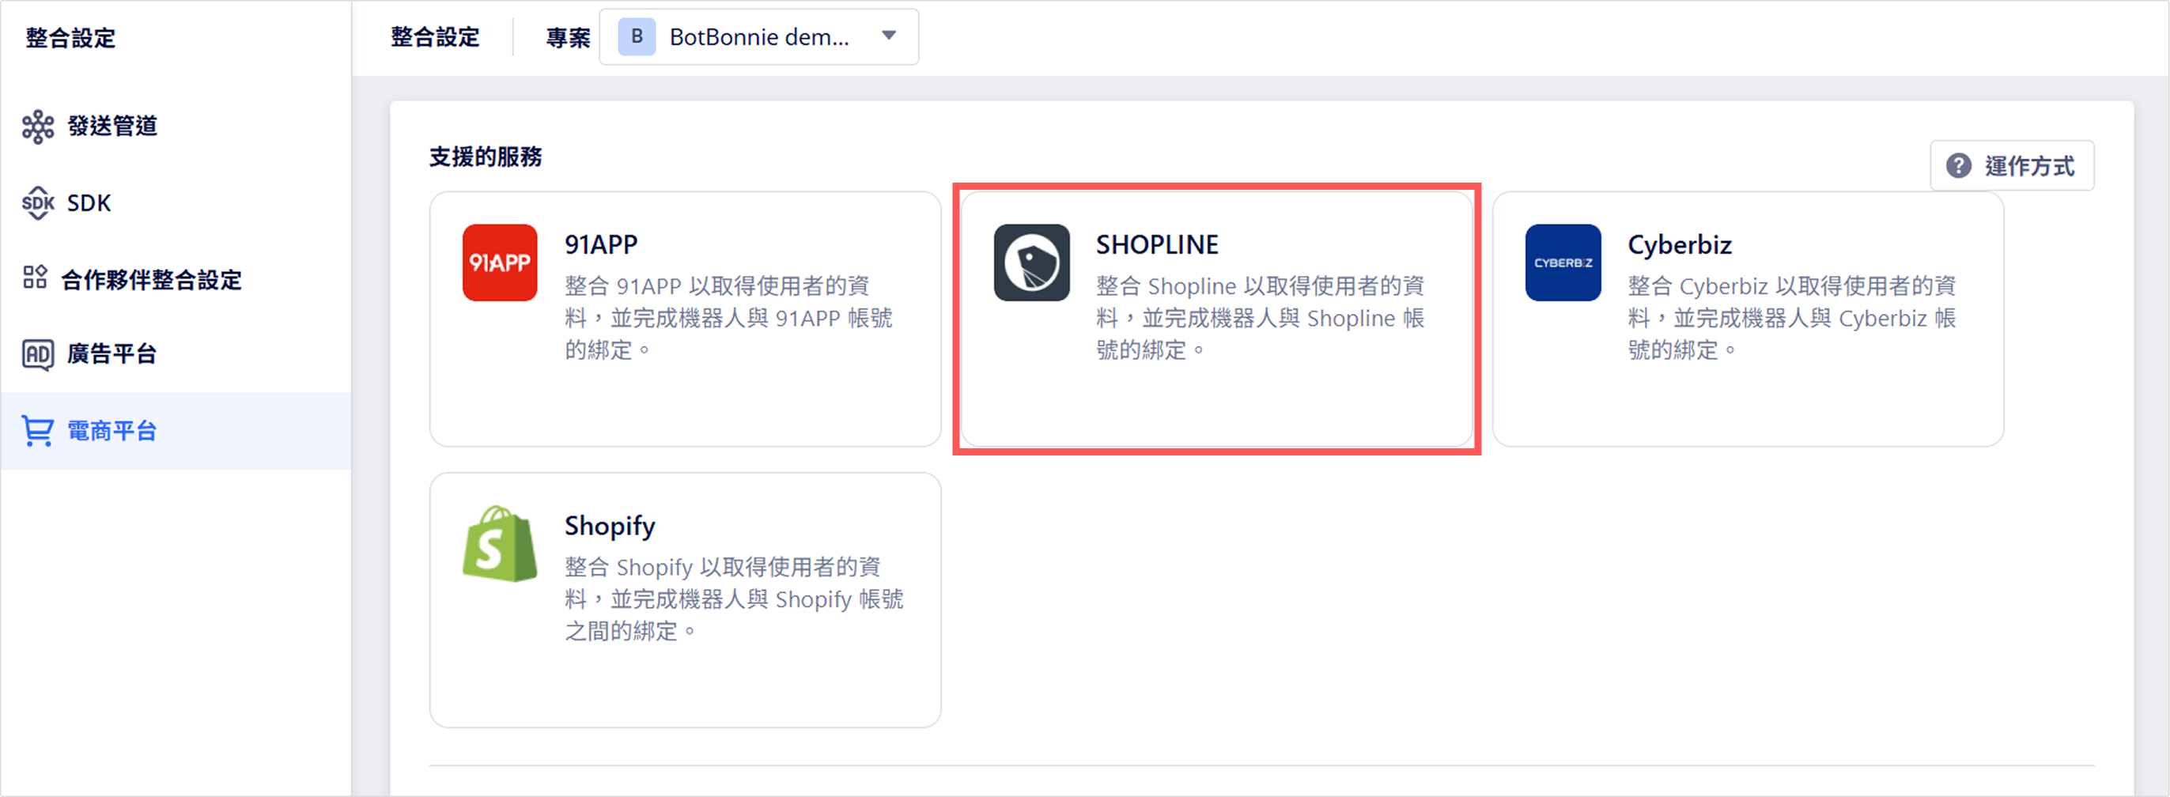Click the 廣告平台 AD icon

[x=38, y=355]
